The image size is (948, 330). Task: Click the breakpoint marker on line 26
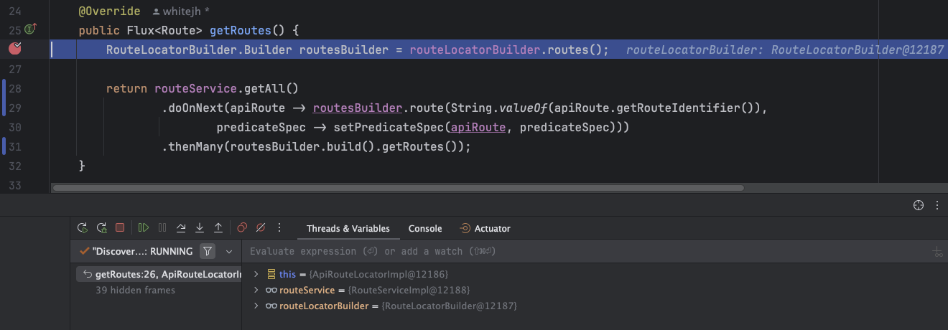pyautogui.click(x=15, y=49)
